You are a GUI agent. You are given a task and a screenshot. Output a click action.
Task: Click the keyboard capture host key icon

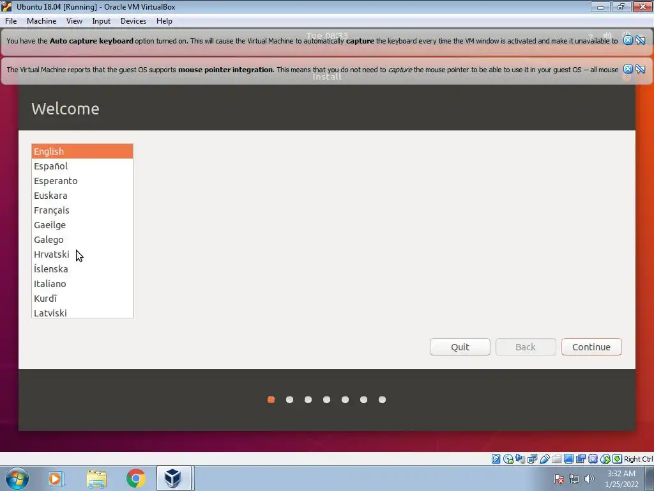(618, 459)
